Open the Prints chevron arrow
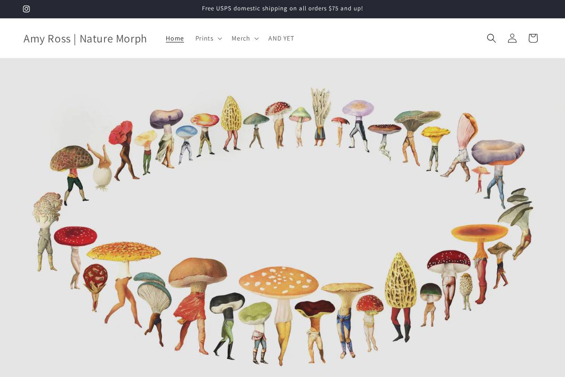 click(x=219, y=39)
